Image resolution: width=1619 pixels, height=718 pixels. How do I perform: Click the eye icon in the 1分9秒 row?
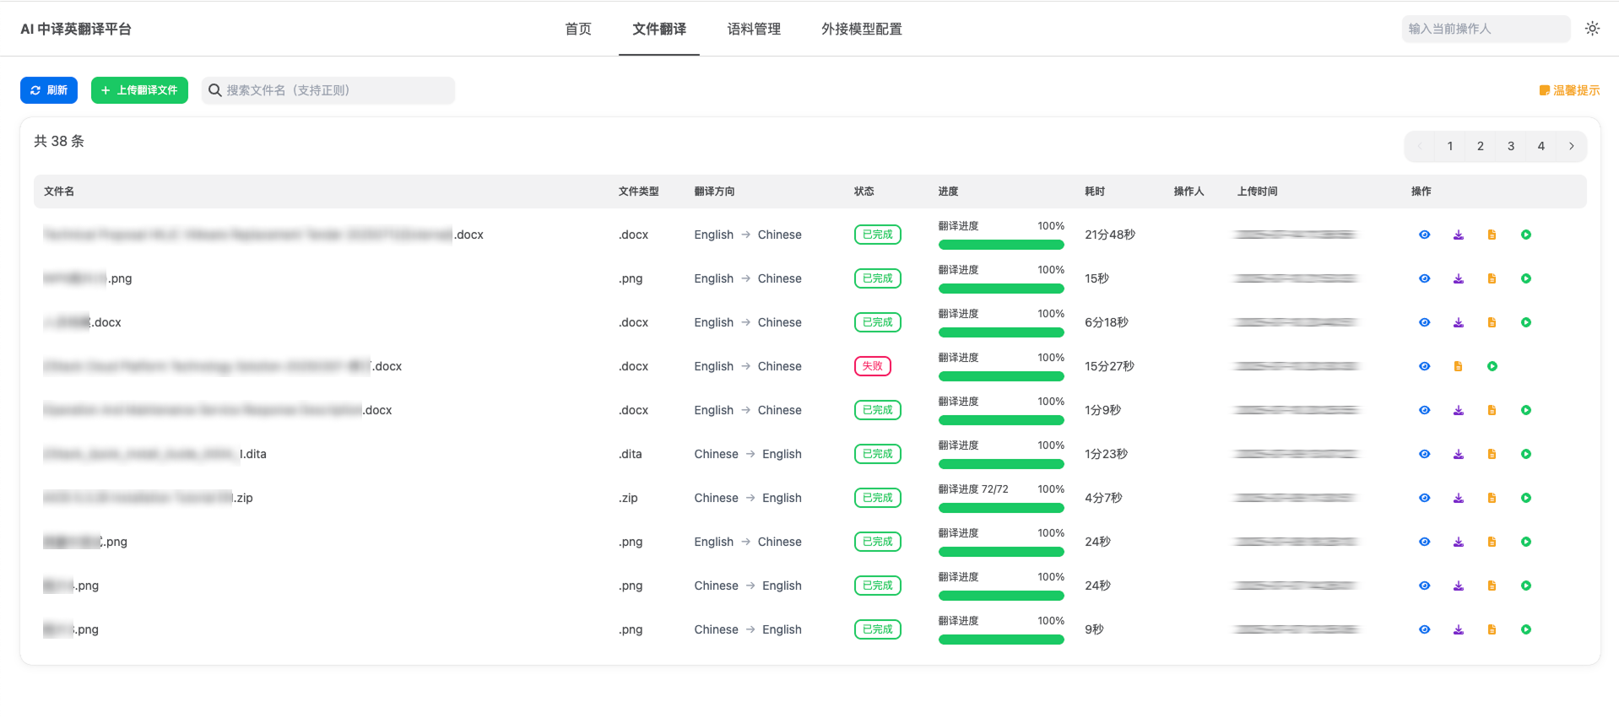tap(1424, 410)
